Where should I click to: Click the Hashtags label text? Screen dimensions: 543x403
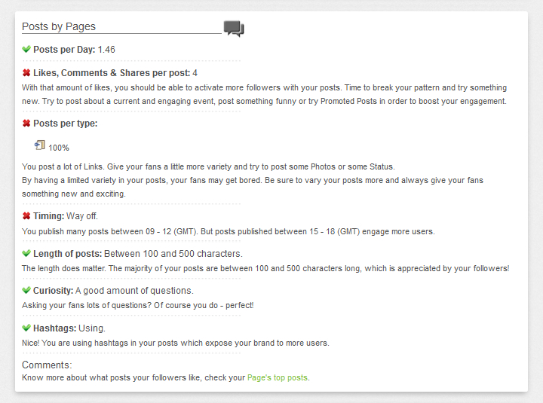pyautogui.click(x=55, y=328)
